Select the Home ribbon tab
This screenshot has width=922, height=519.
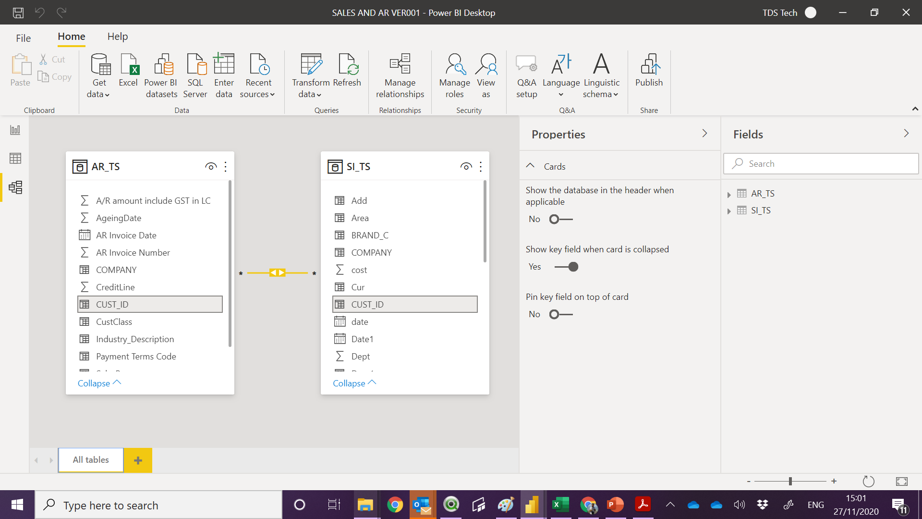point(72,37)
